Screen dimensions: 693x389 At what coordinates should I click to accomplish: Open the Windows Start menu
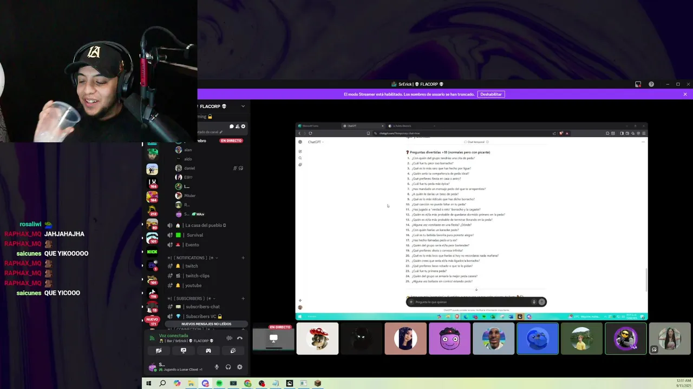tap(148, 384)
